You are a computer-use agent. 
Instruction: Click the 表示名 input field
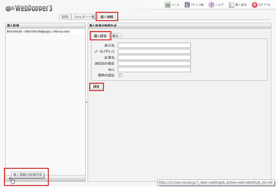click(x=154, y=45)
